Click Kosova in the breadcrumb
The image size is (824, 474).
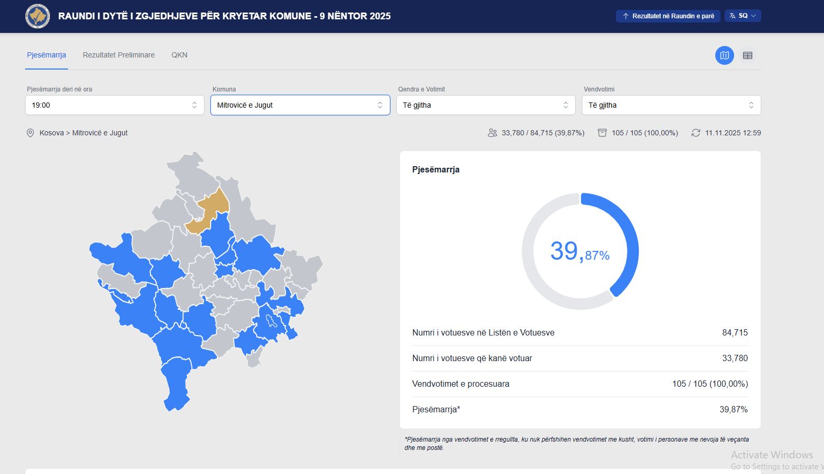(x=51, y=133)
